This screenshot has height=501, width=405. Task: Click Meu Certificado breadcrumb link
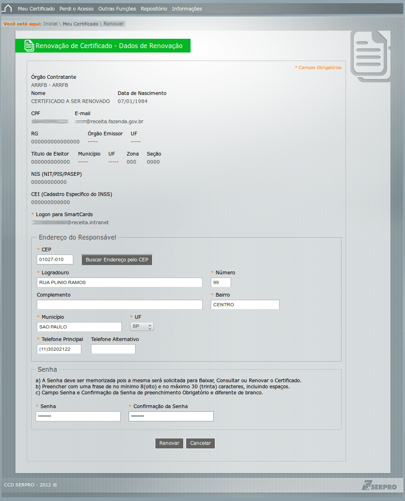click(x=81, y=24)
